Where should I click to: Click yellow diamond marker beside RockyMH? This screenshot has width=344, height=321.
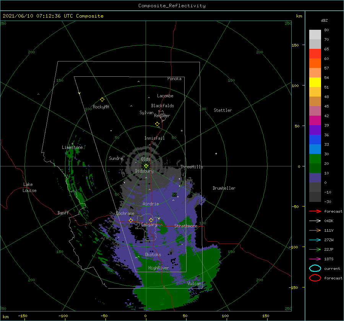tap(102, 100)
